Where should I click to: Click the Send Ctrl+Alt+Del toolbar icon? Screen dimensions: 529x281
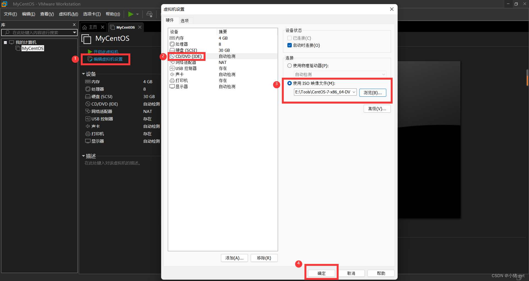tap(149, 14)
